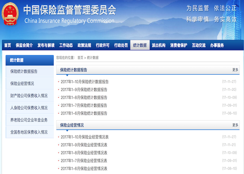Screen dimensions: 244x174
Task: Click date (17-10-09) of 1-8月保险业经营情况表
Action: tap(229, 153)
